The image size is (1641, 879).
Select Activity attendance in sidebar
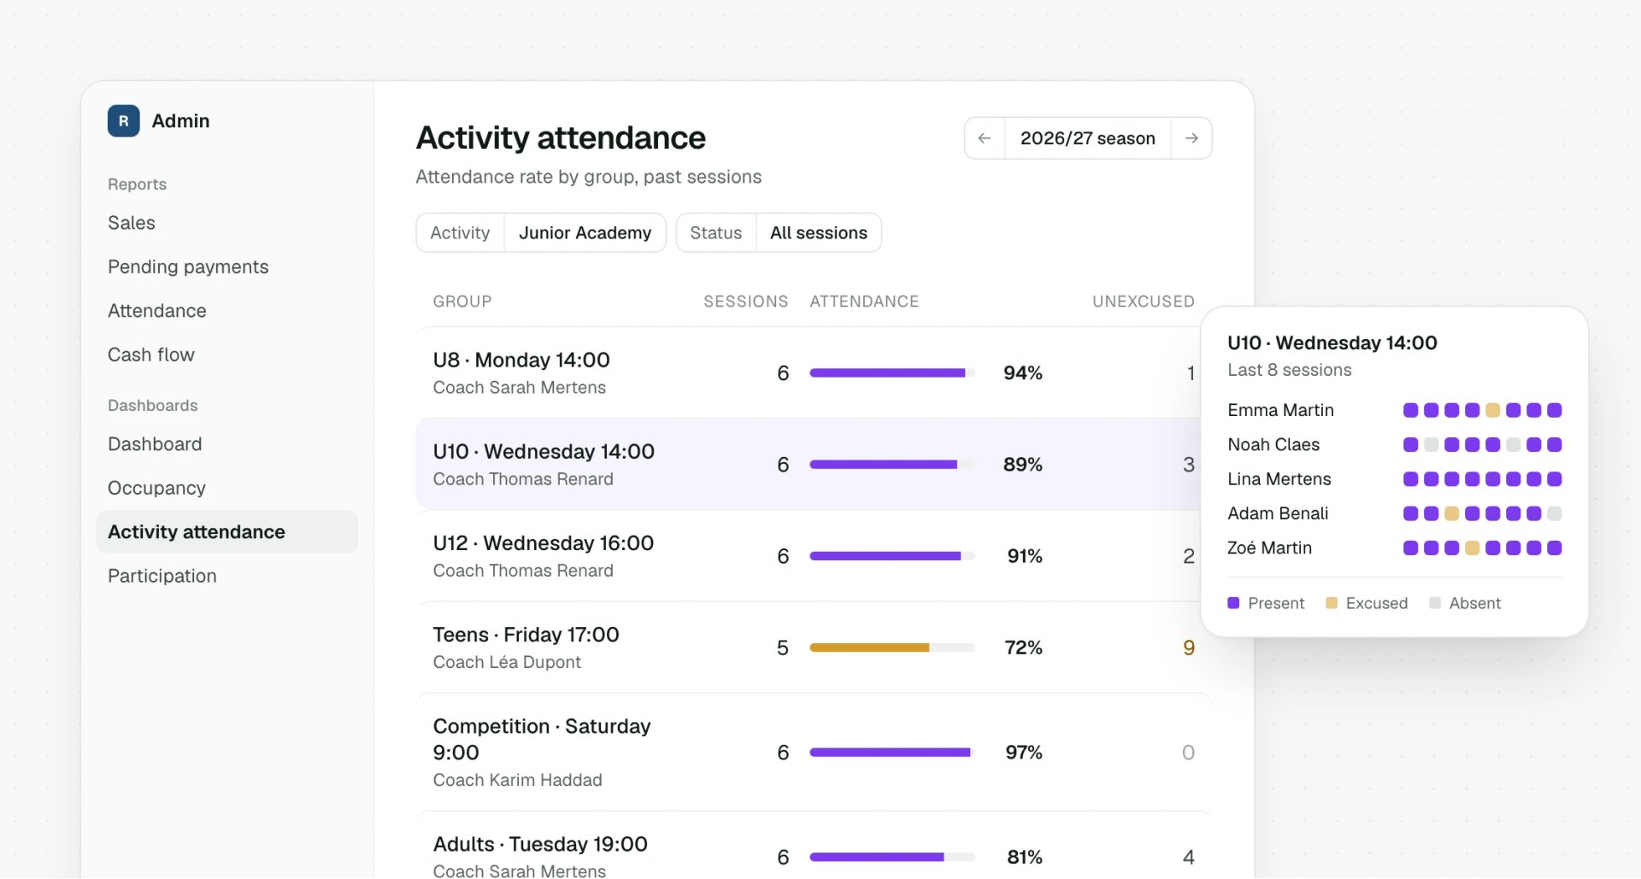[226, 532]
